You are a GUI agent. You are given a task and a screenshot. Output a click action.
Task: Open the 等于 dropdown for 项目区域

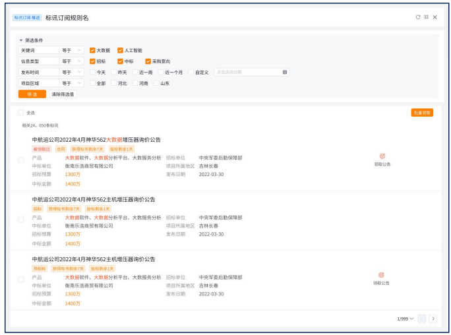(72, 84)
